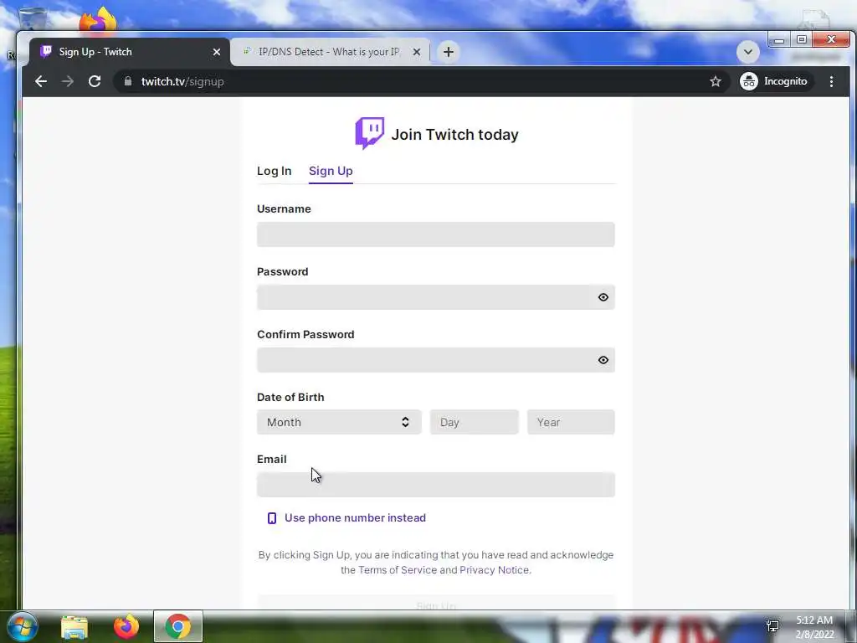Open the Terms of Service link
Viewport: 857px width, 643px height.
point(398,569)
